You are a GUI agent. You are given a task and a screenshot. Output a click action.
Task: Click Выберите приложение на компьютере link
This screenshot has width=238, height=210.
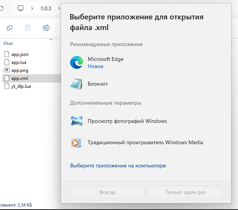click(118, 165)
